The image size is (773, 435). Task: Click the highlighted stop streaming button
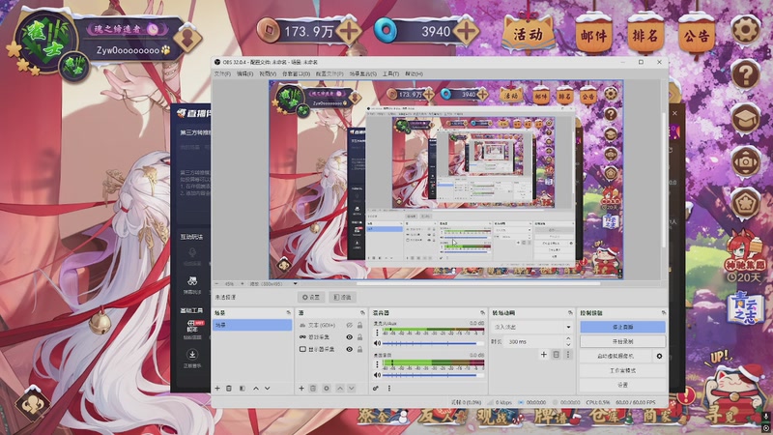(x=622, y=327)
